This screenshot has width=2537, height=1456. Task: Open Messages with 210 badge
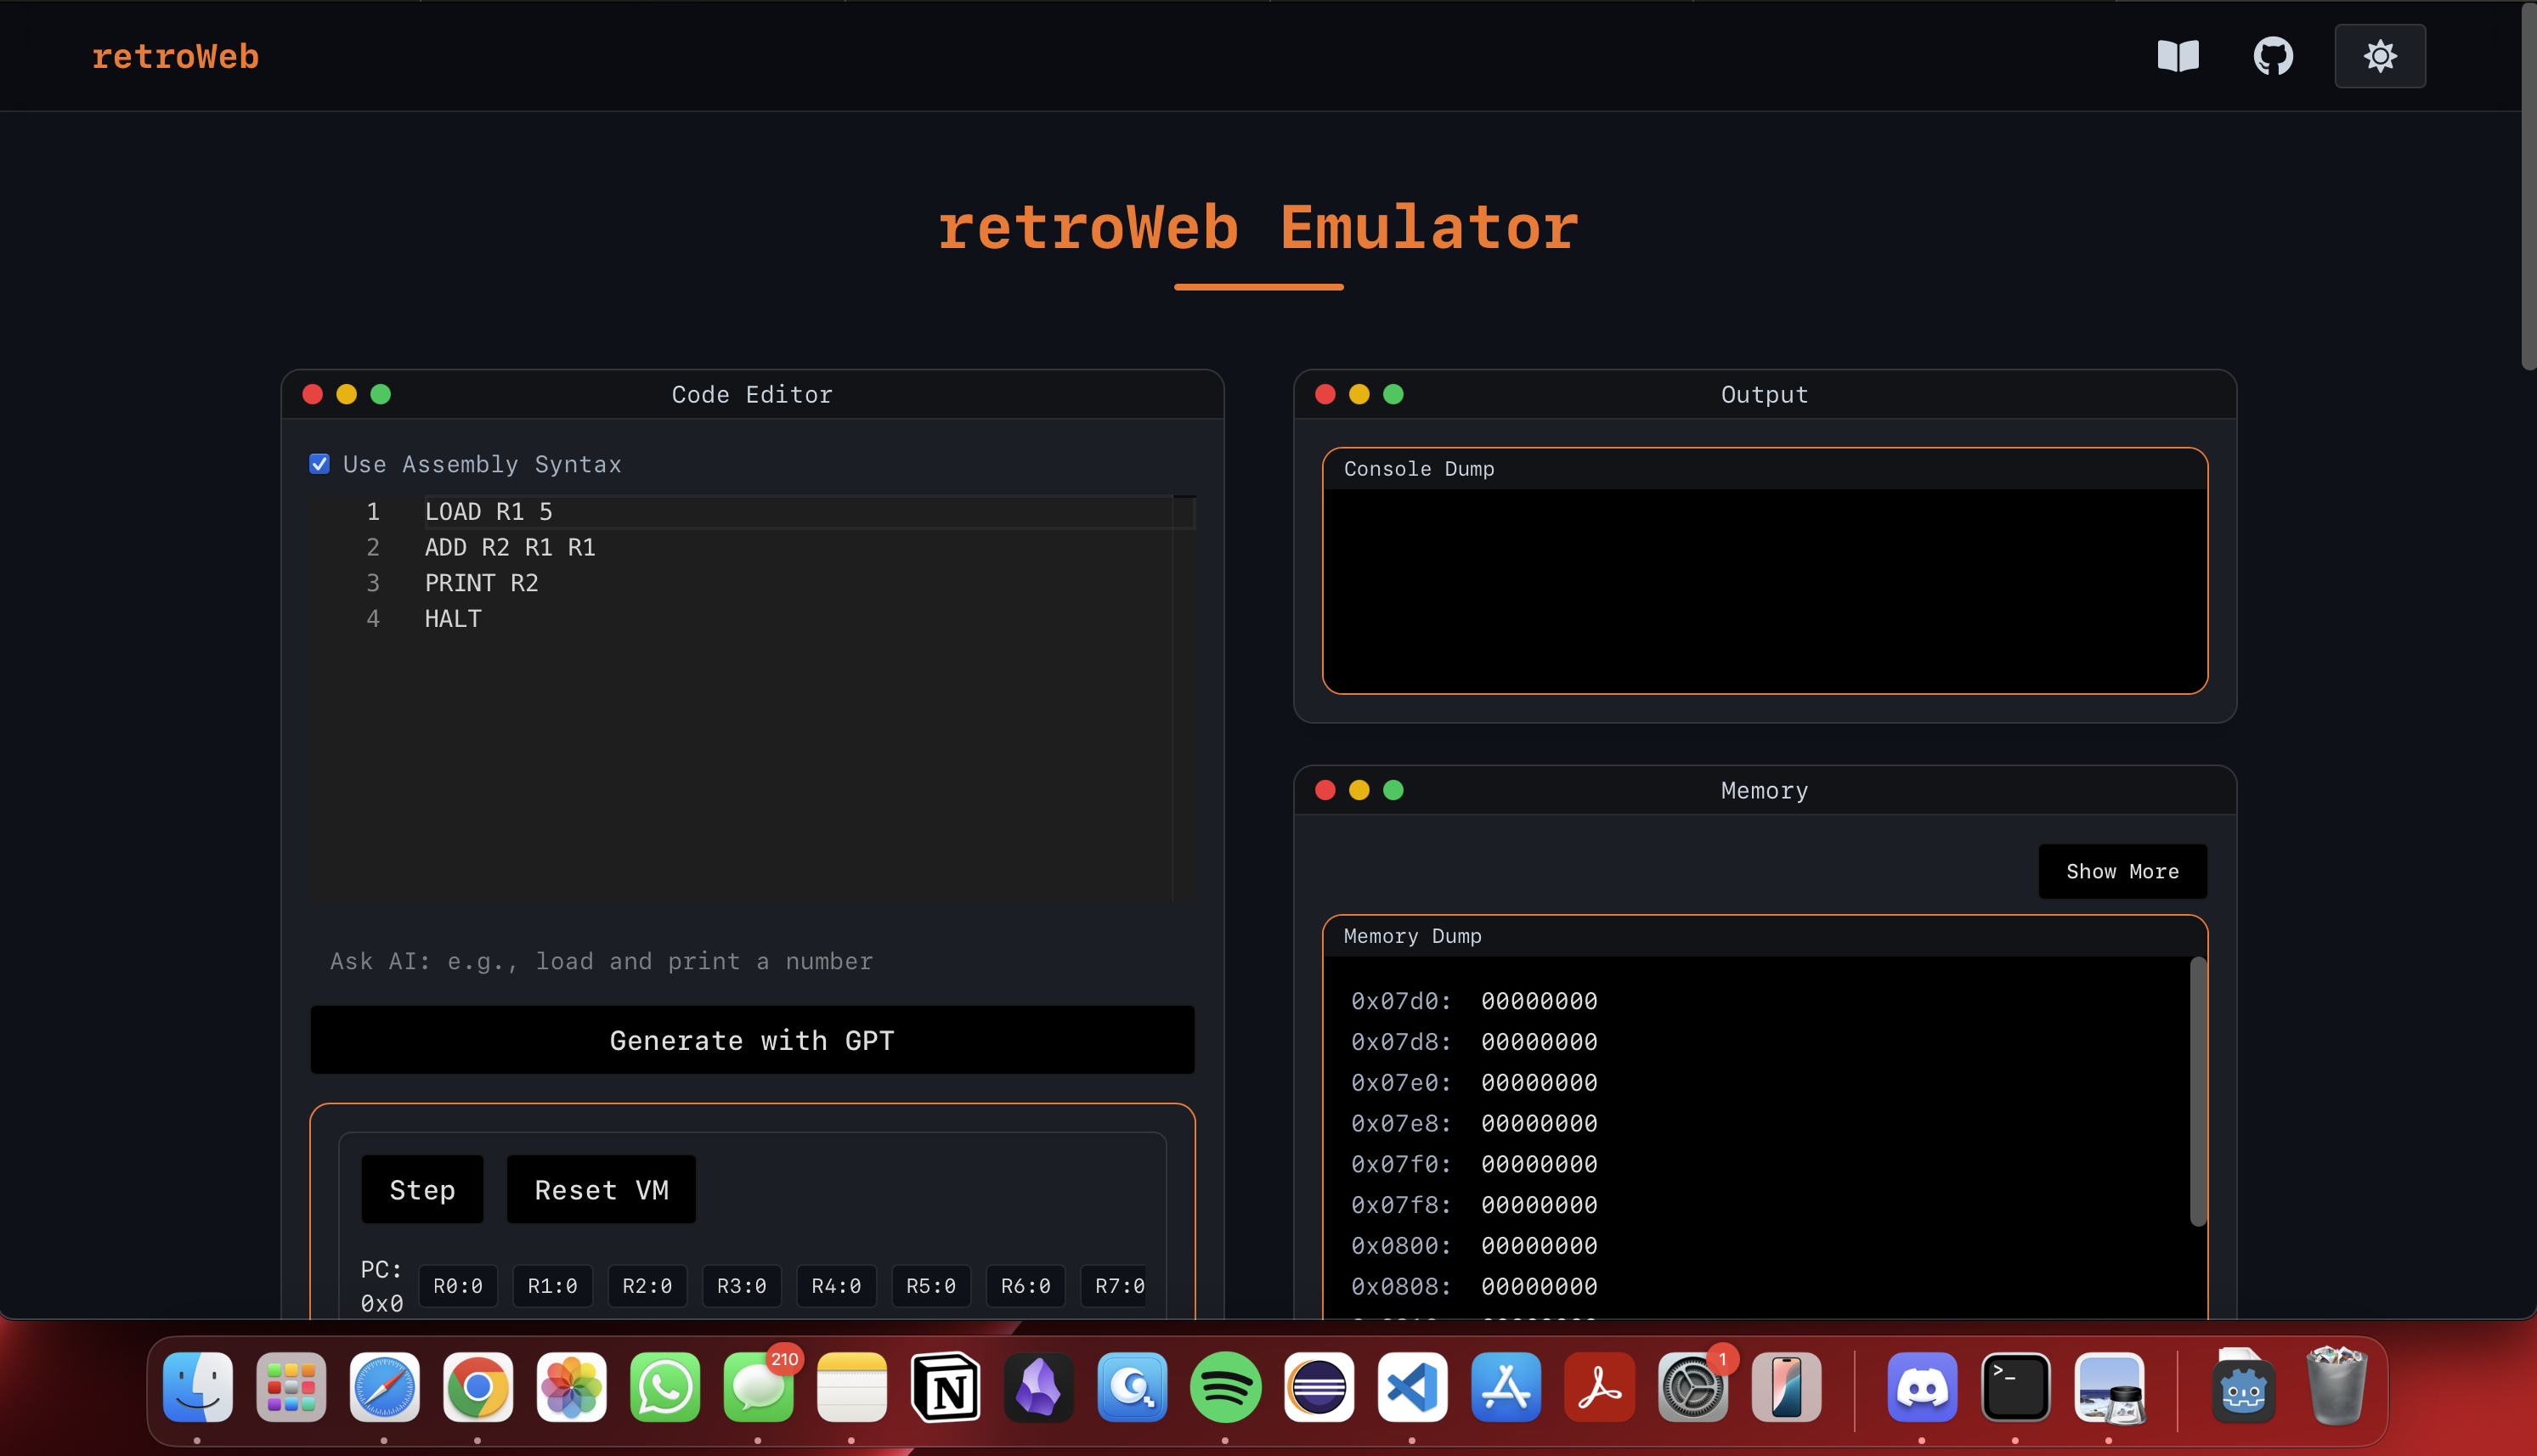click(x=759, y=1387)
